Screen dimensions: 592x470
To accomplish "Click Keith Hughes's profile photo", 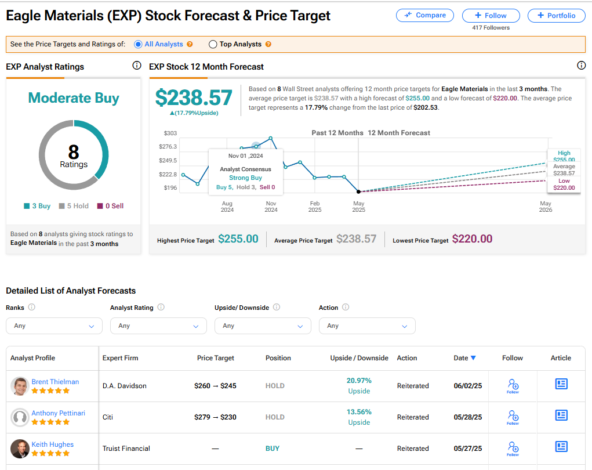I will click(20, 449).
